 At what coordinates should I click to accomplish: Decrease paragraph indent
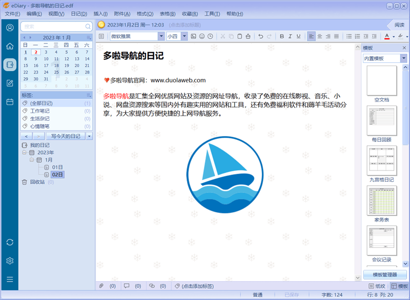click(x=366, y=36)
